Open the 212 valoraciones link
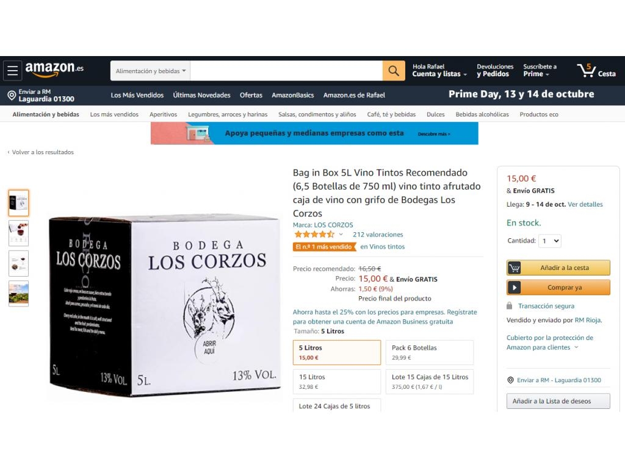Screen dimensions: 625x468 pos(378,235)
